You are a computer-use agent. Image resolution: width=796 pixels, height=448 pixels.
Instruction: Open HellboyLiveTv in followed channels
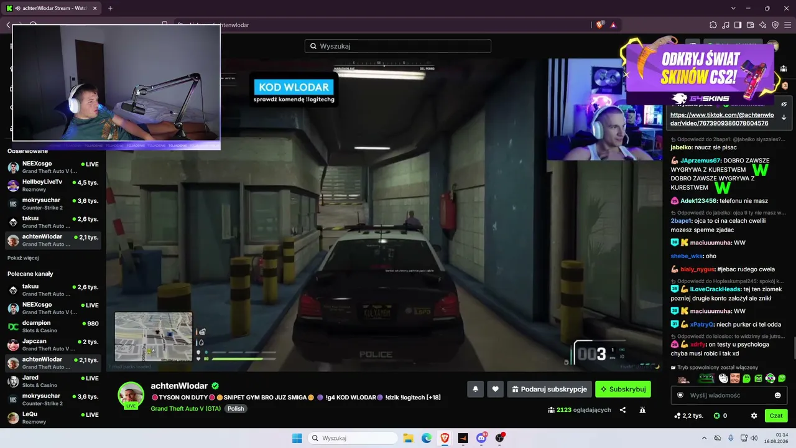click(53, 185)
